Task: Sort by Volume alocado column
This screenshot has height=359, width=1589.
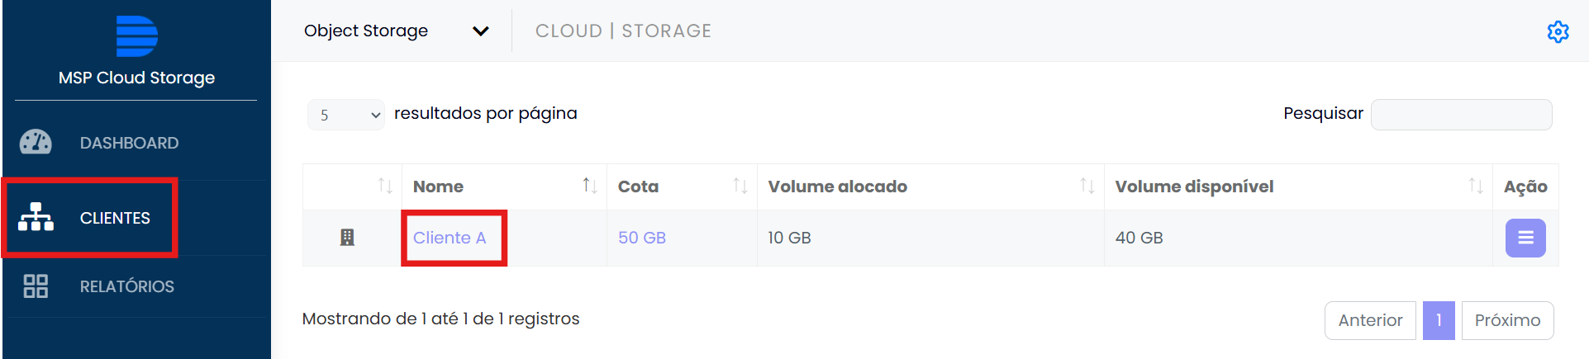Action: [1087, 186]
